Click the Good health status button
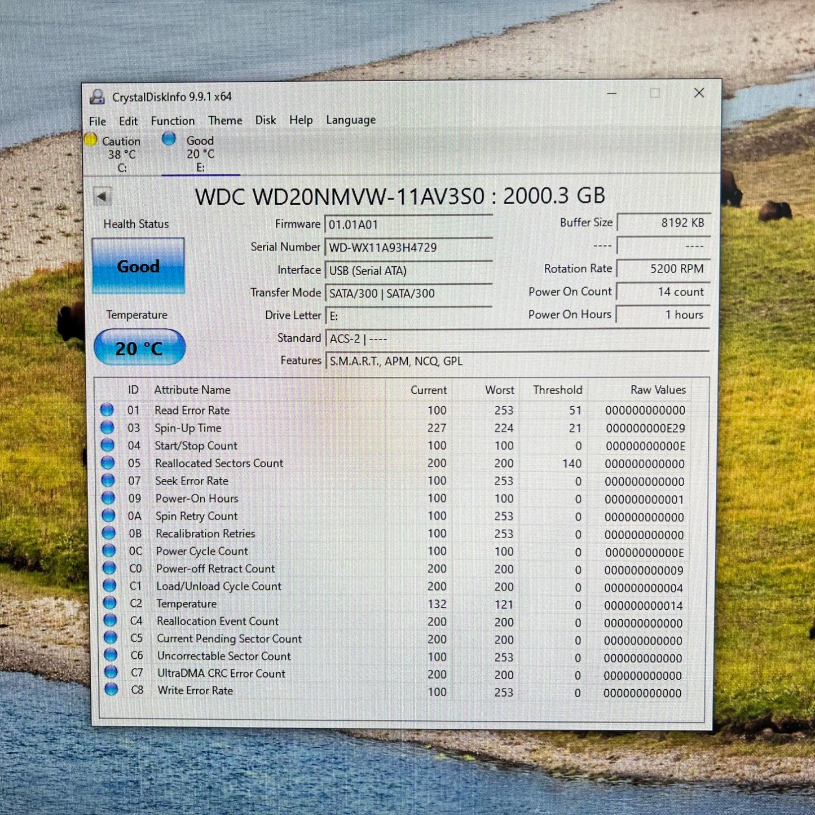This screenshot has width=815, height=815. (138, 266)
